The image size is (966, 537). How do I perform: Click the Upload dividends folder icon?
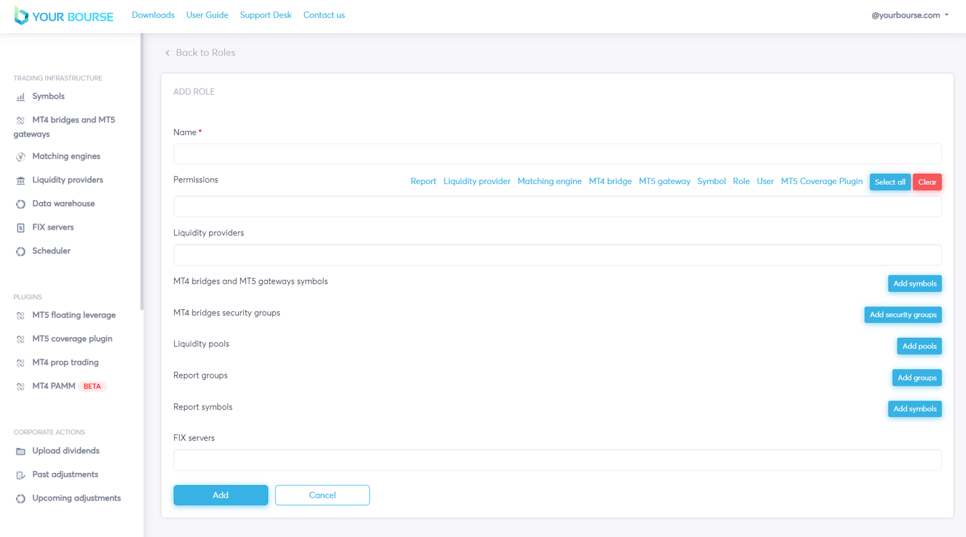point(21,451)
